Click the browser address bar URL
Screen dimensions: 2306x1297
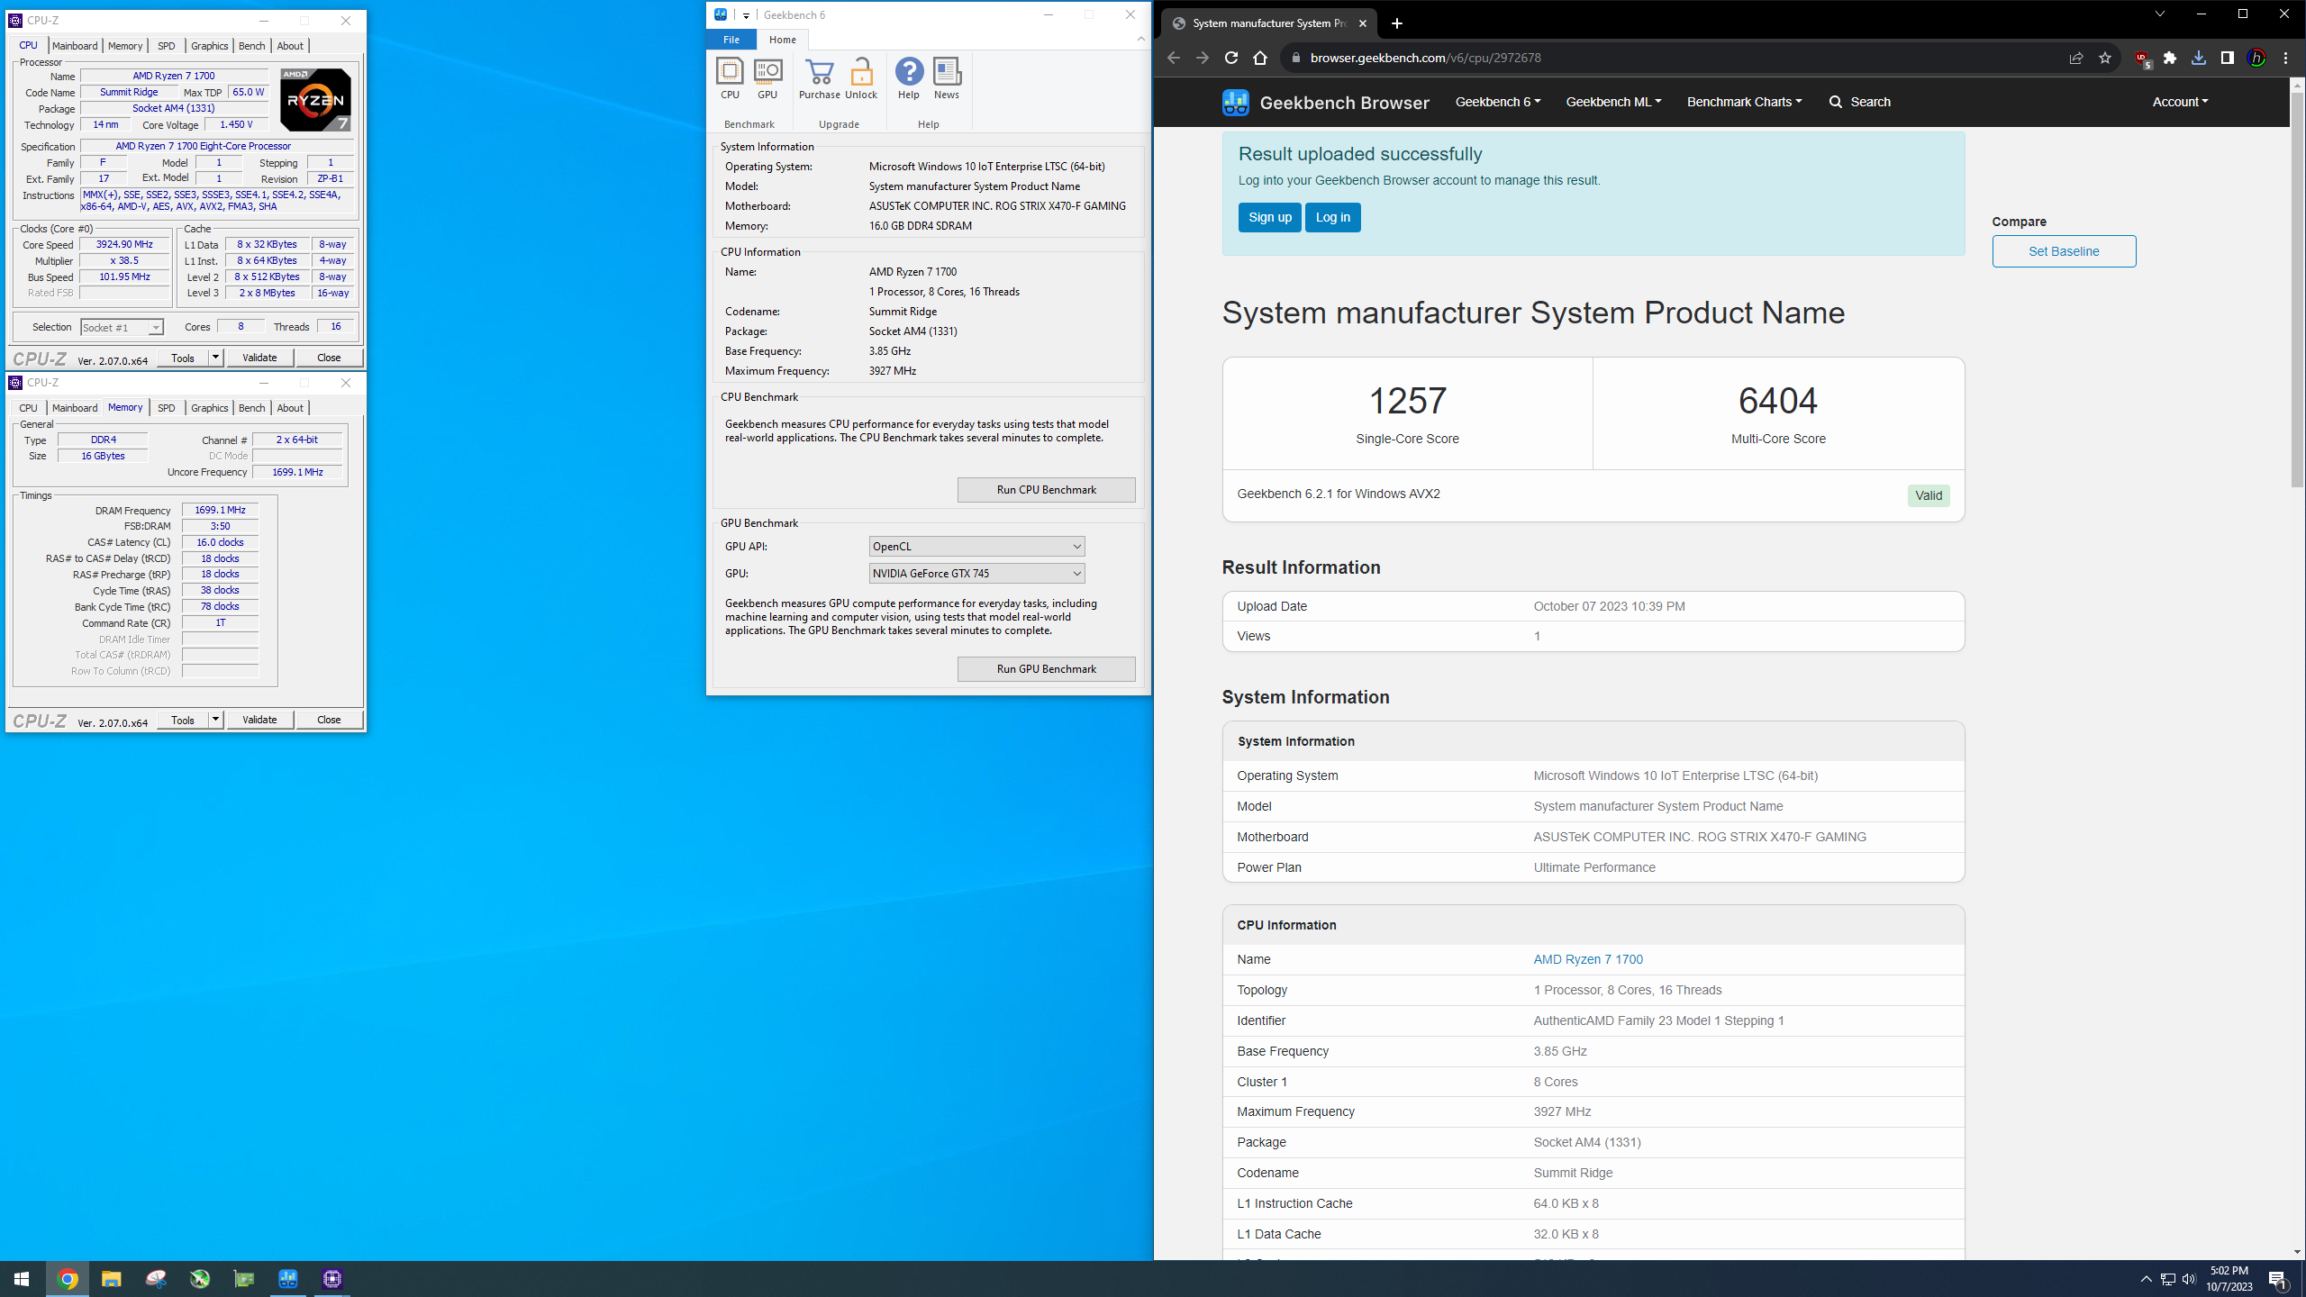(x=1425, y=58)
